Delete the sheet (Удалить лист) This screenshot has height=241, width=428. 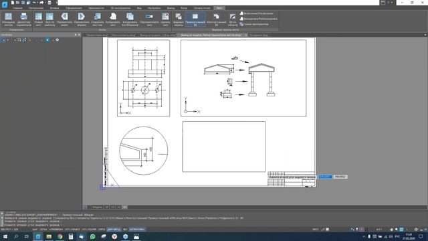pyautogui.click(x=165, y=19)
